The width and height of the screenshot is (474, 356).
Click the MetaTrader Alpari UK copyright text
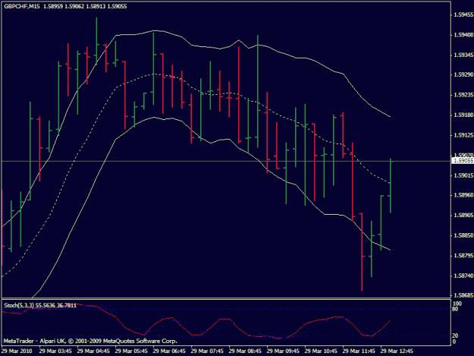point(90,341)
